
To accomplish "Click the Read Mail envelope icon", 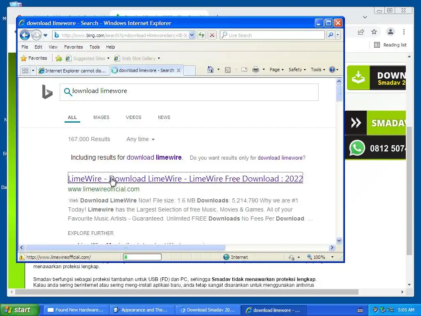I will [x=244, y=70].
